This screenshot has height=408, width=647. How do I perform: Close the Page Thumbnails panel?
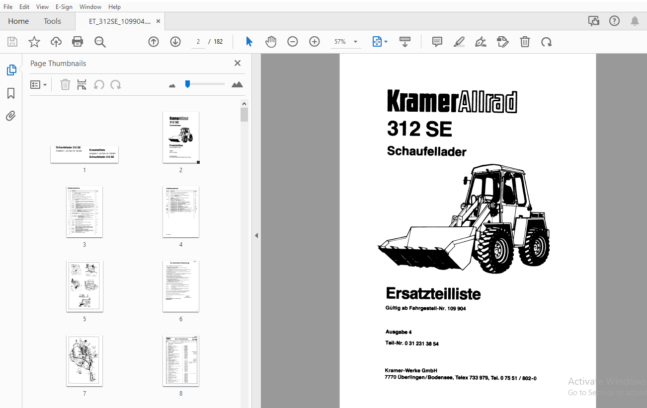[x=238, y=63]
